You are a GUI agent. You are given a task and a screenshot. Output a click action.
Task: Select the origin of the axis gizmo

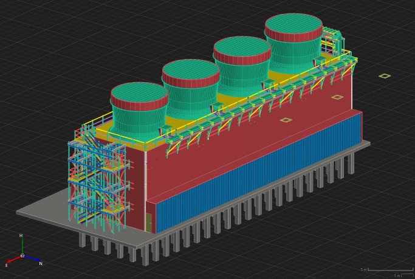[22, 256]
